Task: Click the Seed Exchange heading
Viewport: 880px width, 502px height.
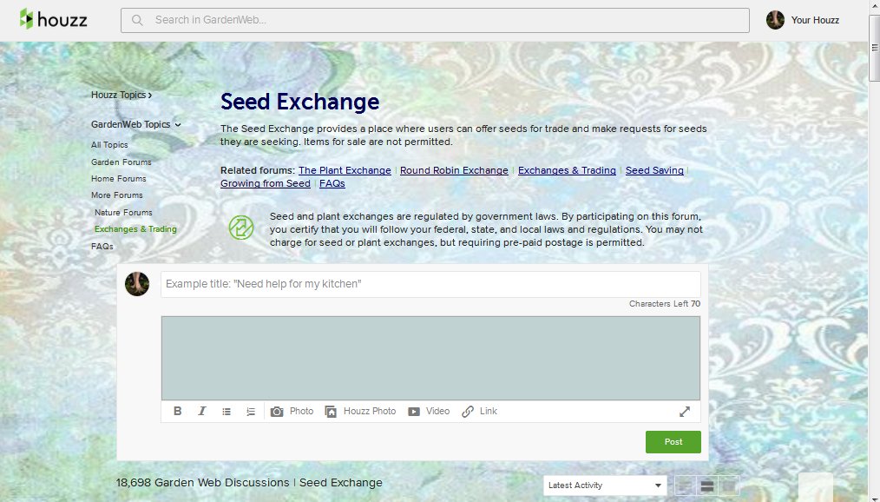Action: [299, 102]
